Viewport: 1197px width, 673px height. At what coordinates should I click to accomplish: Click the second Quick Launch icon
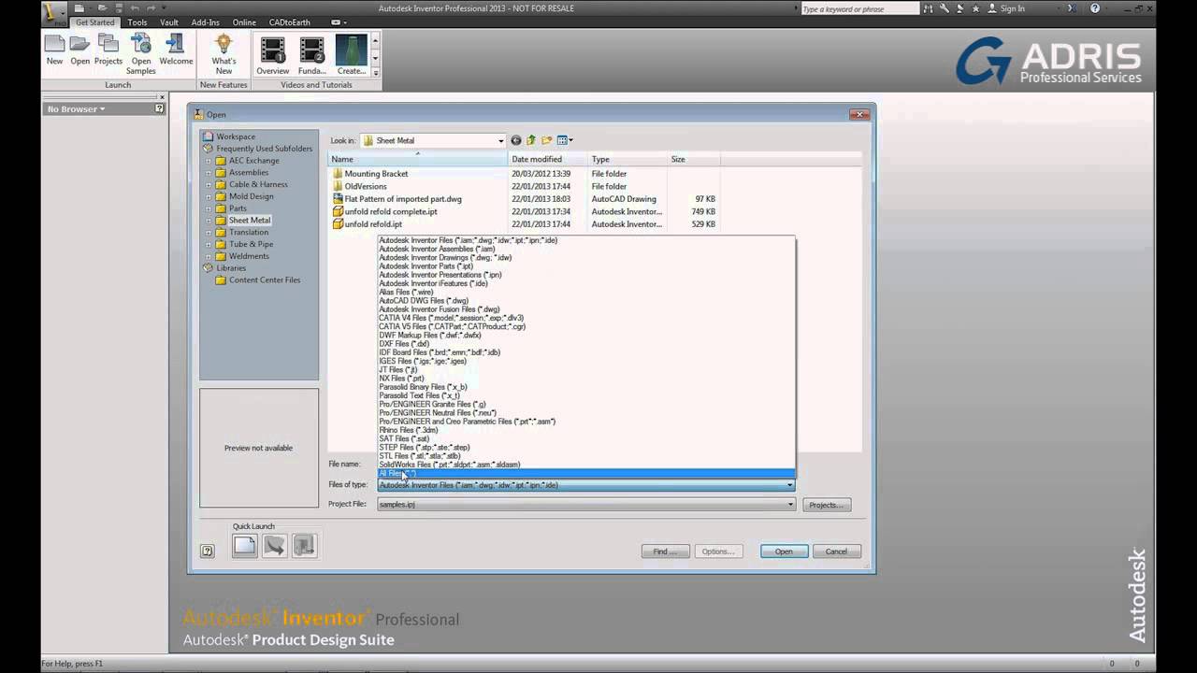click(x=274, y=546)
